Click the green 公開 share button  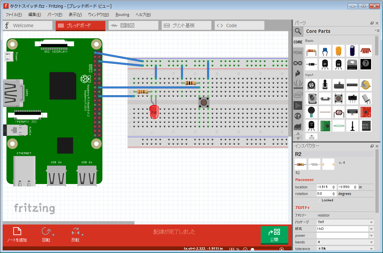(x=274, y=235)
